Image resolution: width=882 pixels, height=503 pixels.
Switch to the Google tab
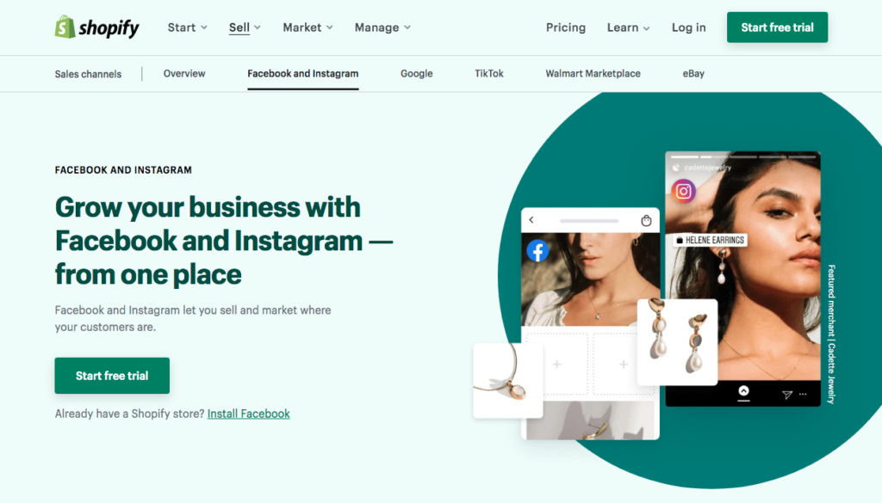pos(416,74)
